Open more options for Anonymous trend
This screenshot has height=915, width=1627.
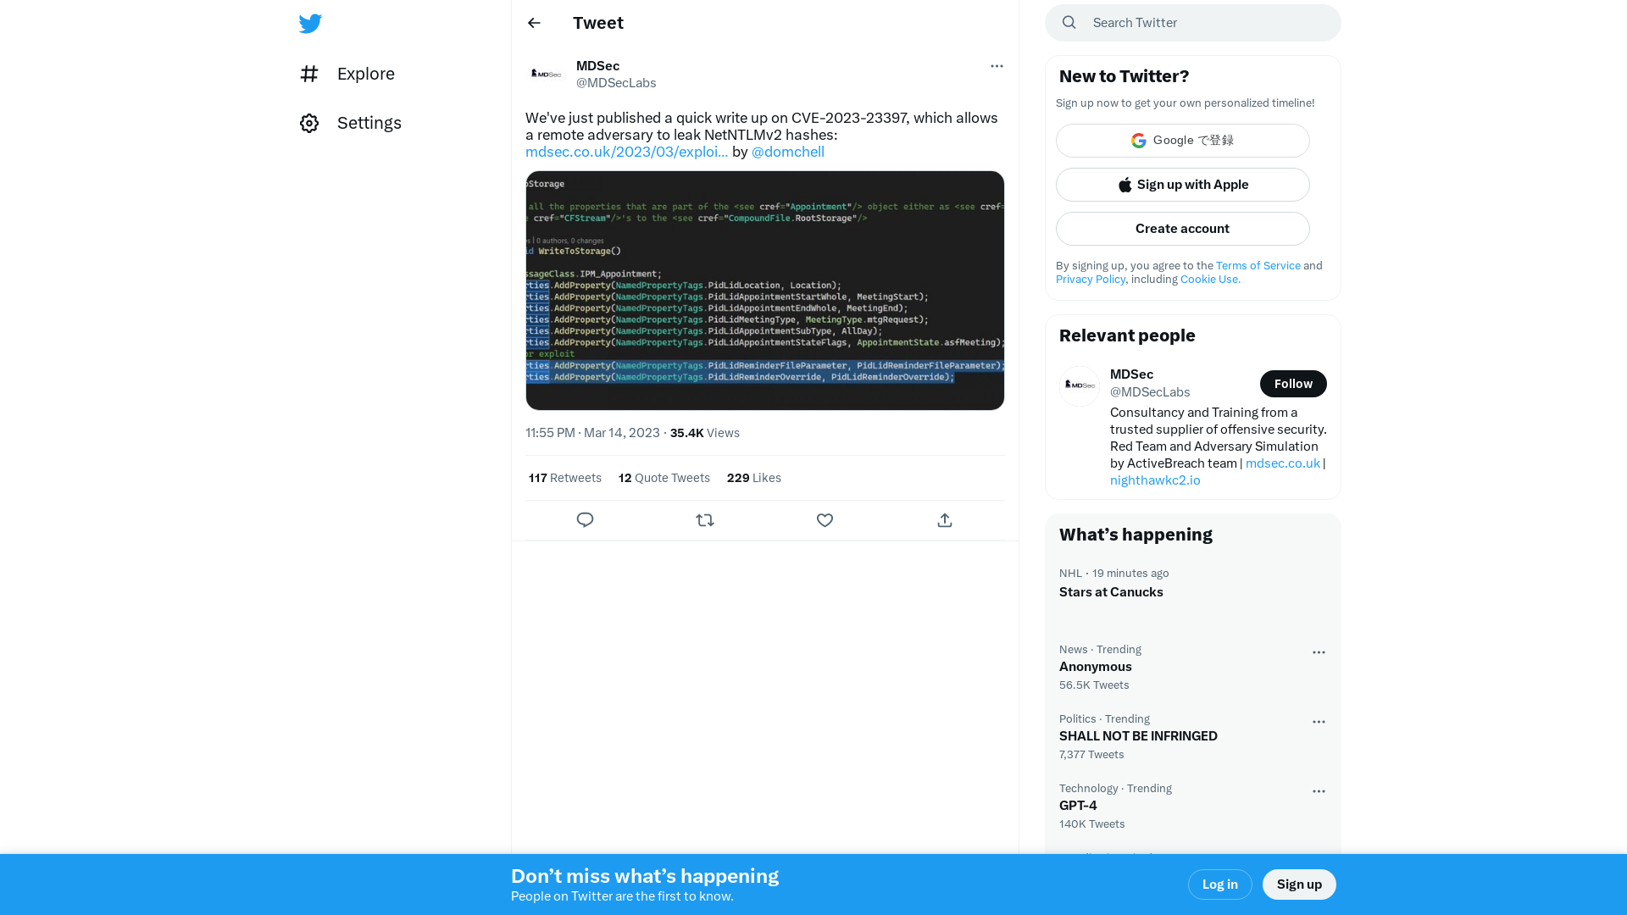[x=1319, y=652]
